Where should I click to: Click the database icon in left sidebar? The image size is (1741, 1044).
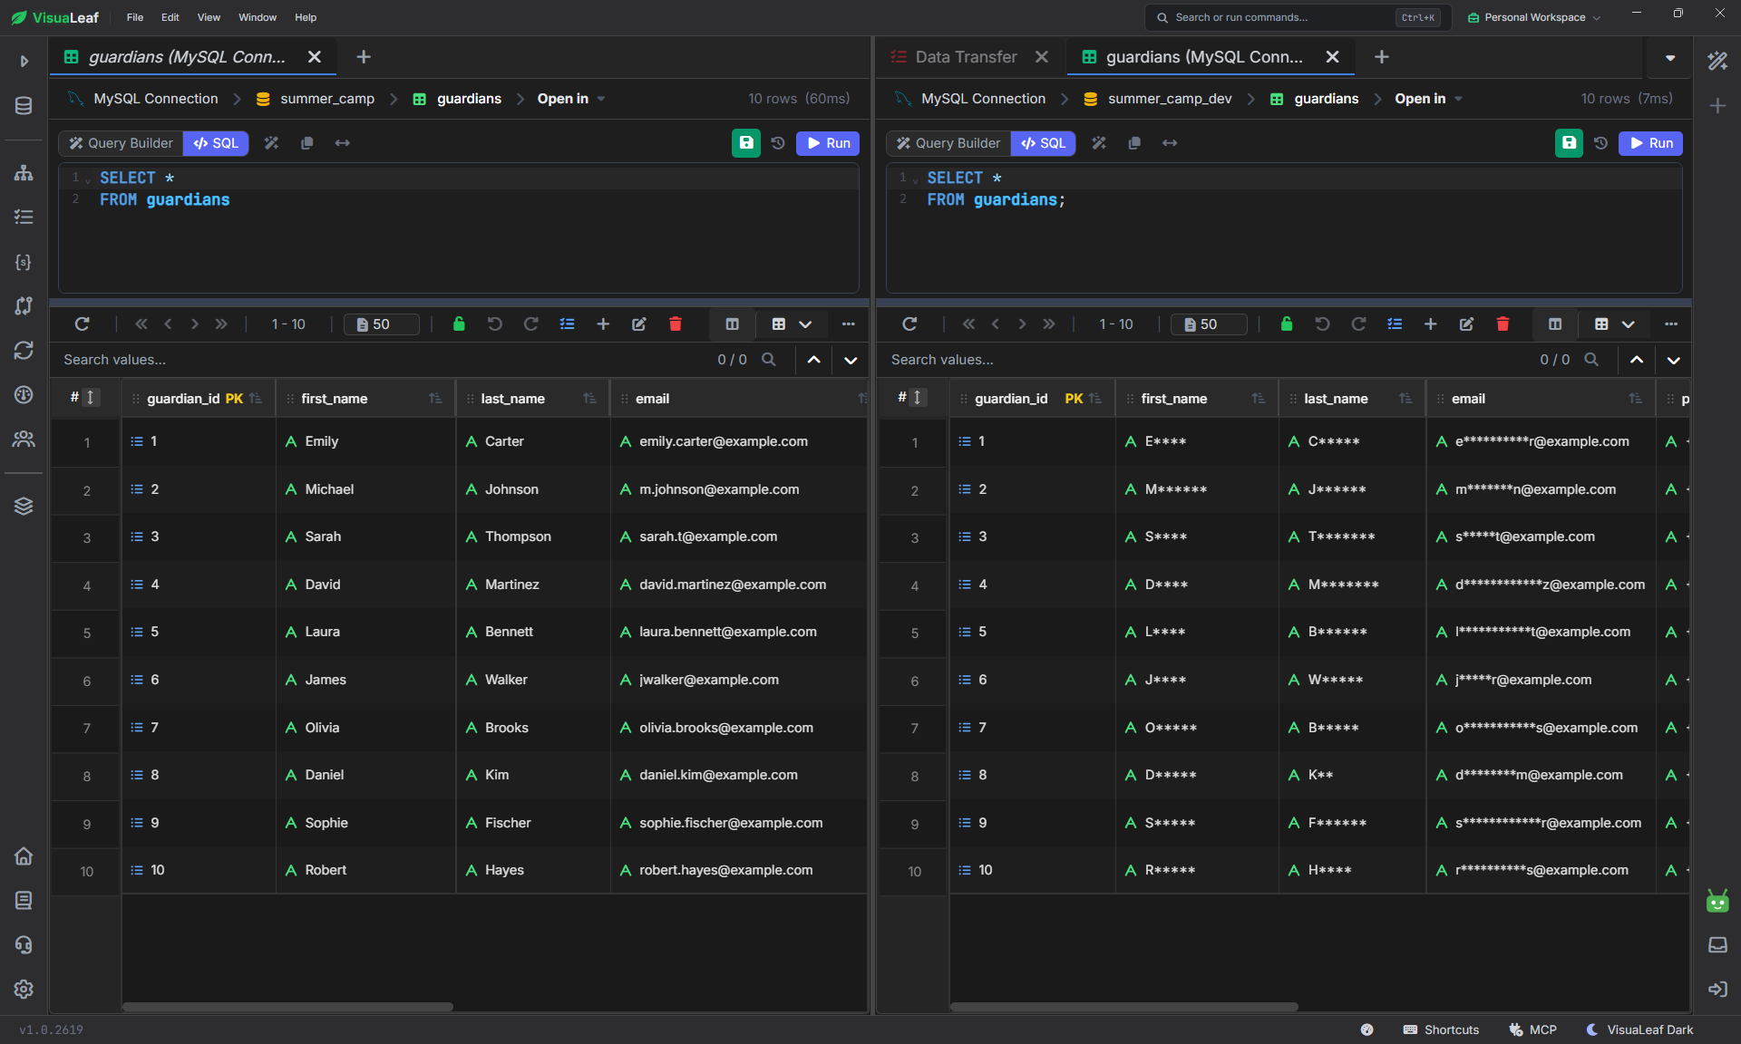point(24,106)
